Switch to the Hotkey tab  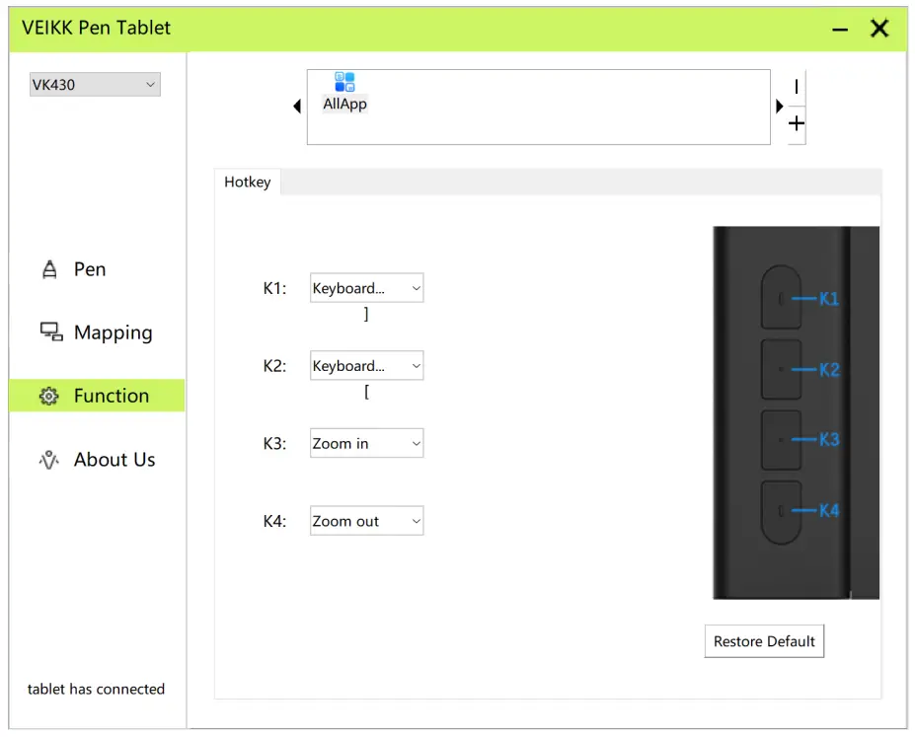(x=247, y=182)
